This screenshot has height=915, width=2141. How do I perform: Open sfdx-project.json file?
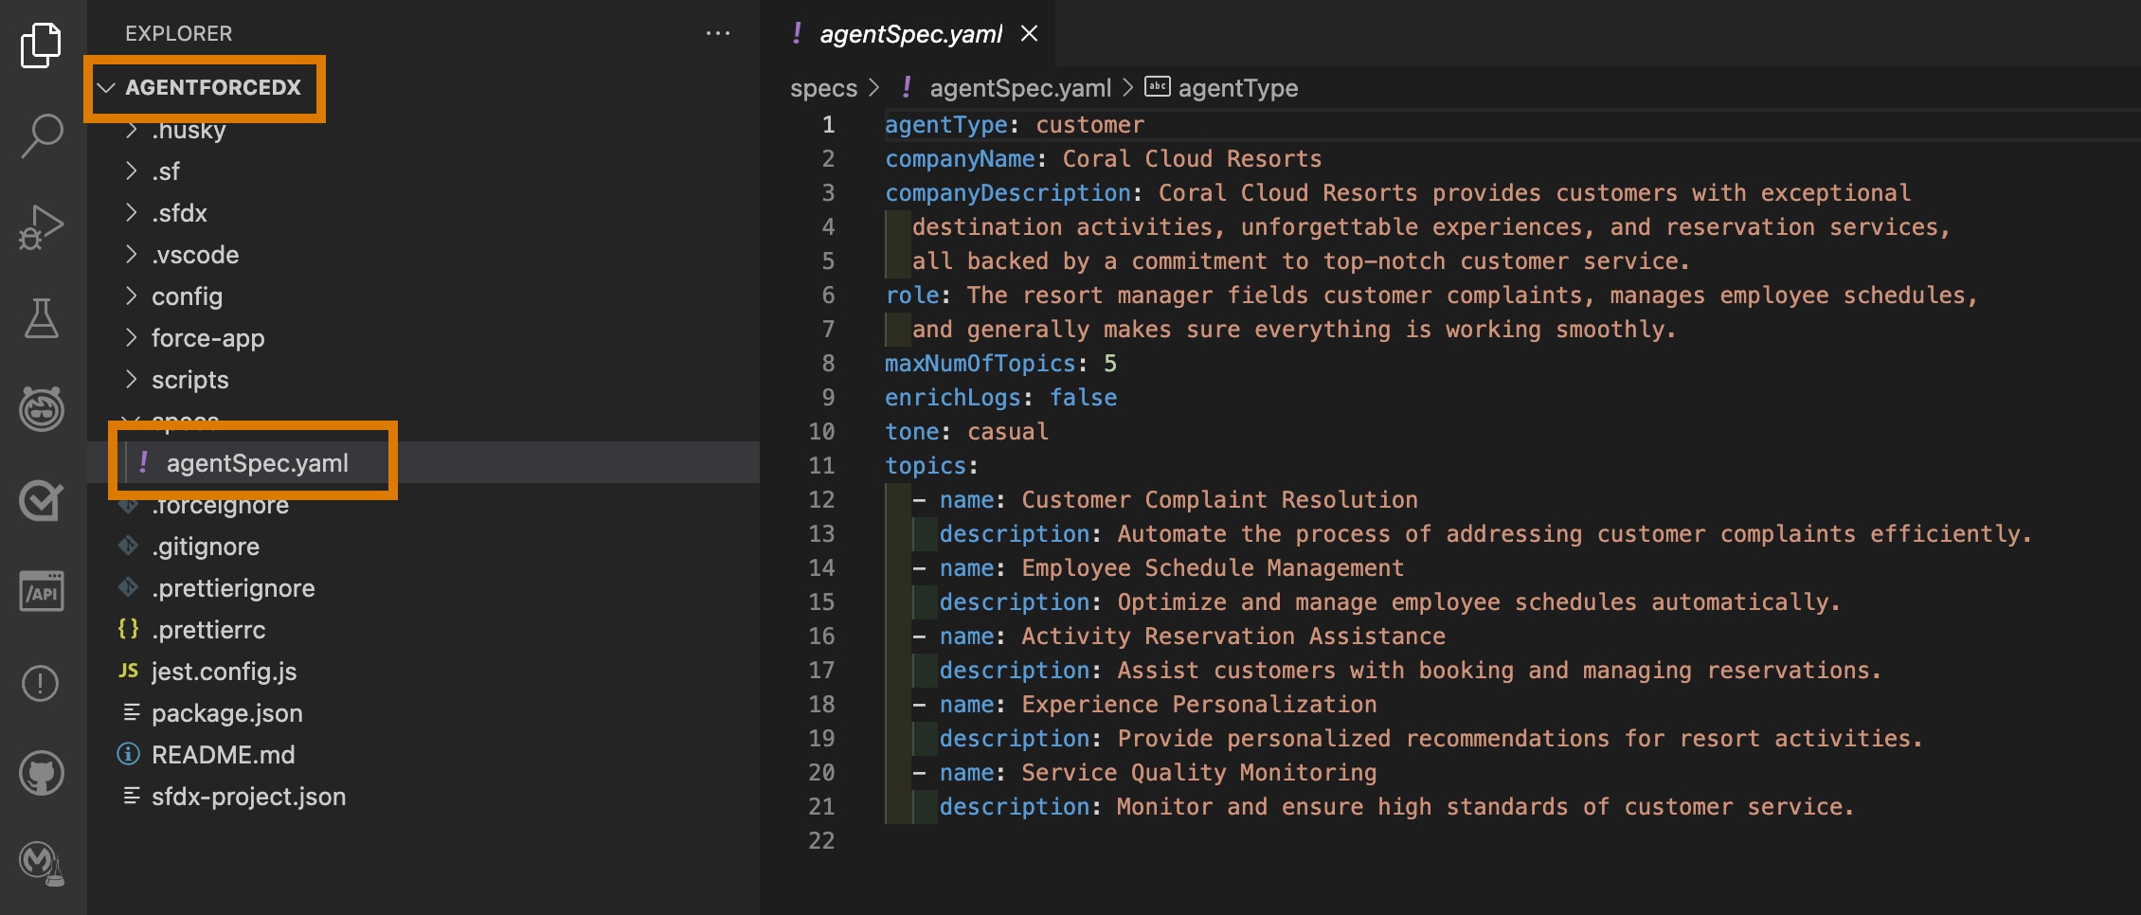(423, 797)
